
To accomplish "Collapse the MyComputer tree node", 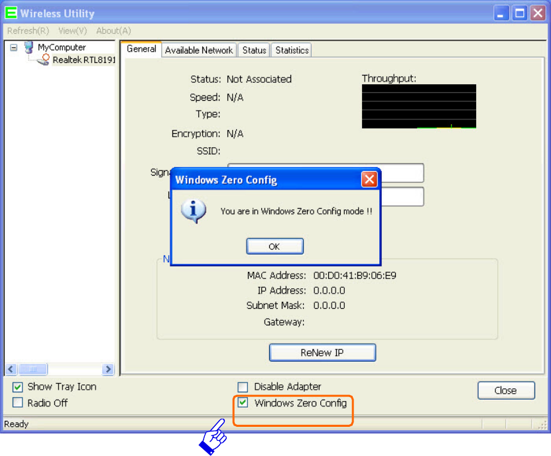I will [14, 48].
